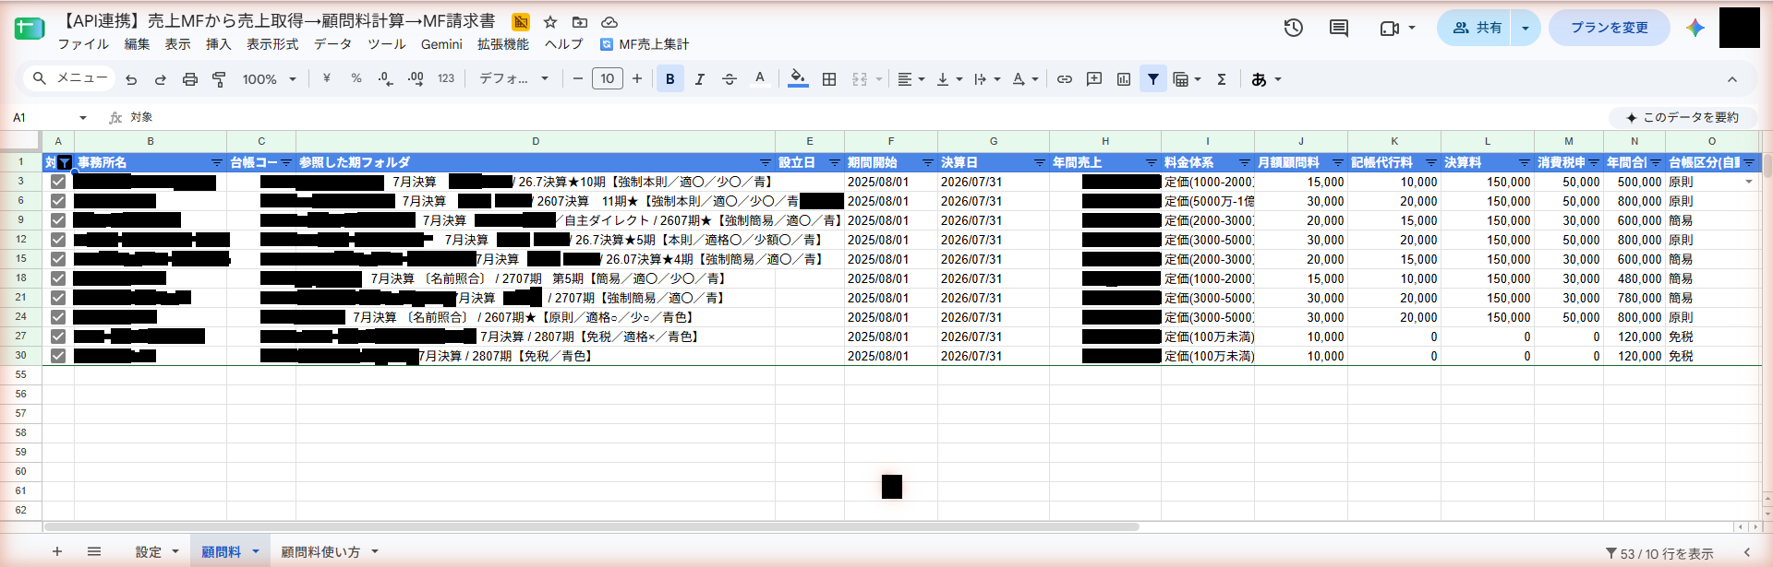Open the fill color picker
The image size is (1773, 567).
click(x=799, y=79)
